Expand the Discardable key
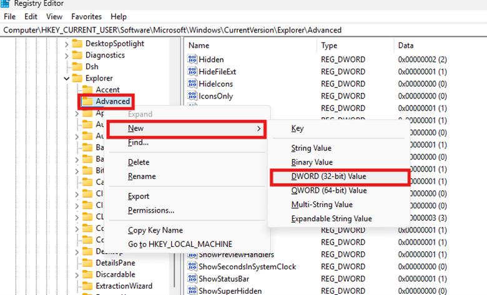This screenshot has height=295, width=487. pyautogui.click(x=77, y=275)
